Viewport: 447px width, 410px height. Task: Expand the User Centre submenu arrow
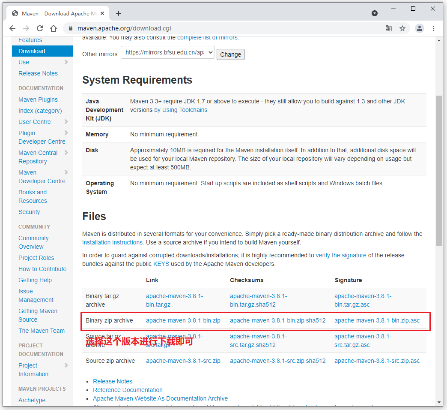[x=66, y=122]
